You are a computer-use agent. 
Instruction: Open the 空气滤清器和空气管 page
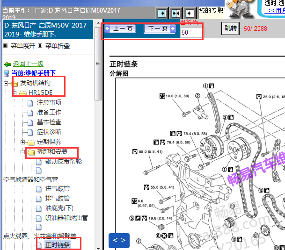pyautogui.click(x=30, y=180)
